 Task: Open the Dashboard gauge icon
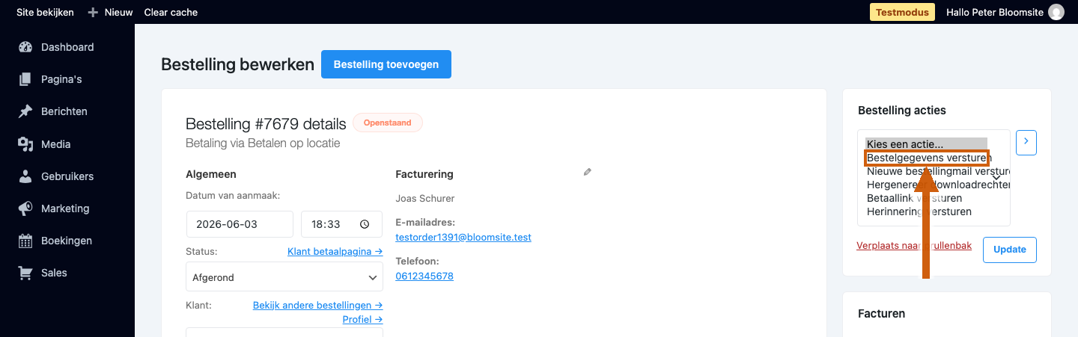[25, 47]
